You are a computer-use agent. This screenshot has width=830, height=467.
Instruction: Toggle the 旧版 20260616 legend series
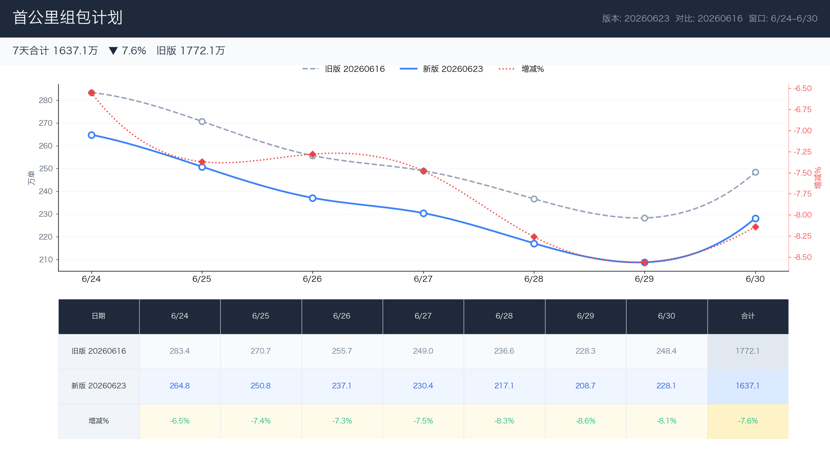[x=344, y=69]
